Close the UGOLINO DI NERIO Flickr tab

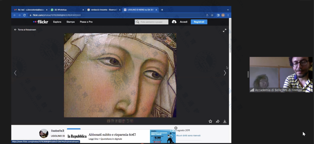(x=156, y=10)
